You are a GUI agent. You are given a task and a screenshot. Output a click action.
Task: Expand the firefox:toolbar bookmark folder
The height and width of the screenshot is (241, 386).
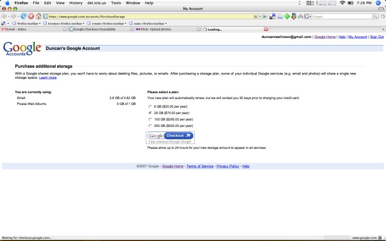[x=26, y=24]
